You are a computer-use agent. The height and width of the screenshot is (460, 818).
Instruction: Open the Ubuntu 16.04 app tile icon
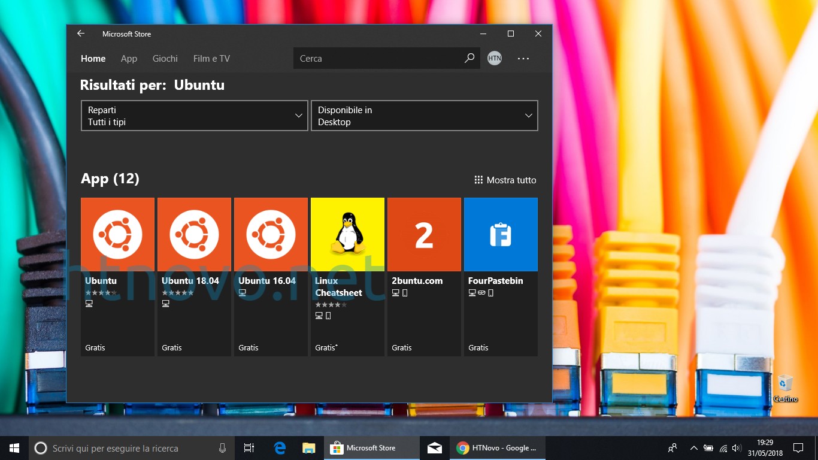tap(271, 234)
